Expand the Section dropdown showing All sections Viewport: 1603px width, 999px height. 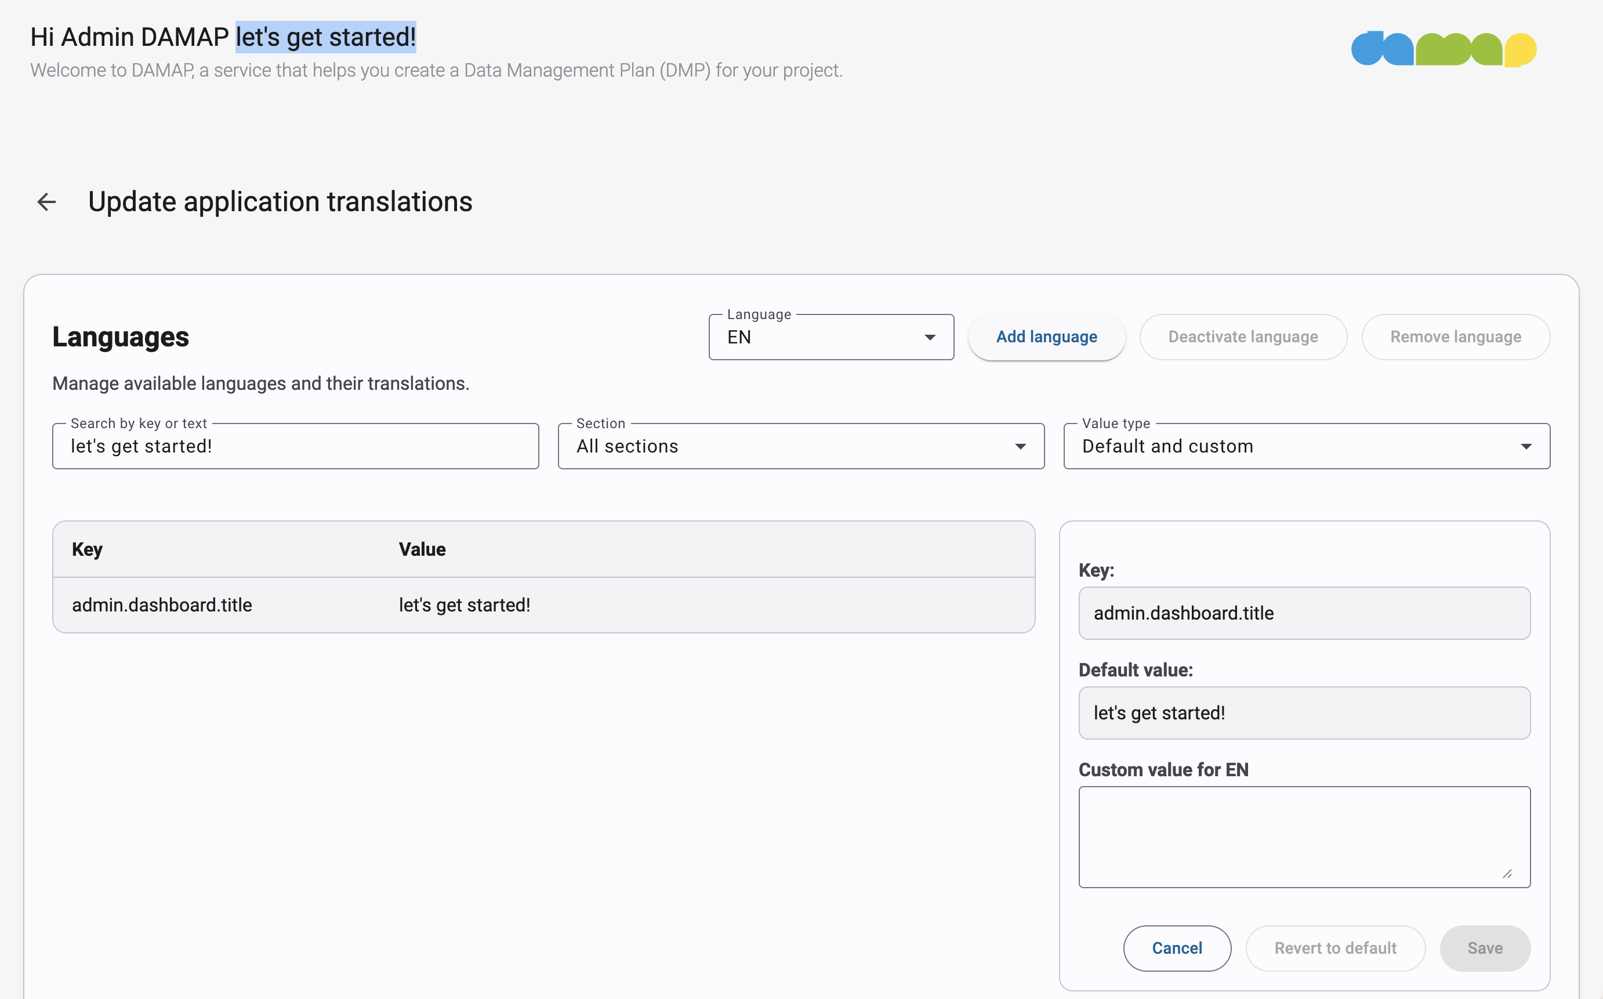tap(800, 447)
